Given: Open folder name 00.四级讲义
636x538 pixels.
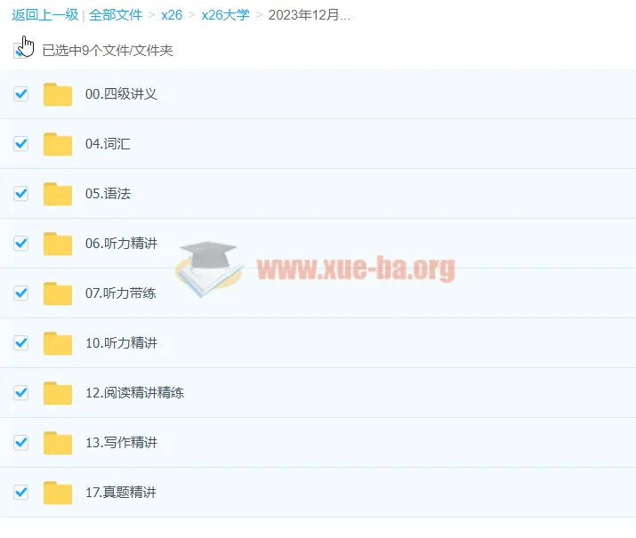Looking at the screenshot, I should 121,94.
